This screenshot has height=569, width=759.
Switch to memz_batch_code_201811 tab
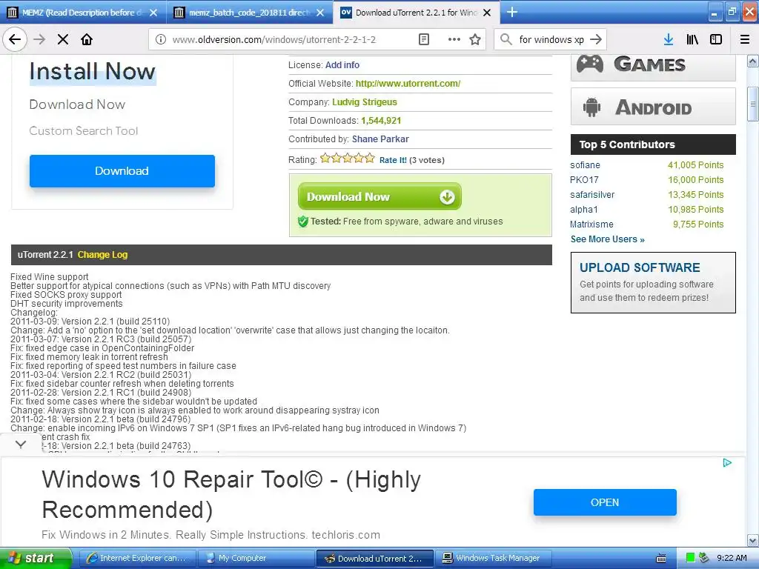coord(250,13)
